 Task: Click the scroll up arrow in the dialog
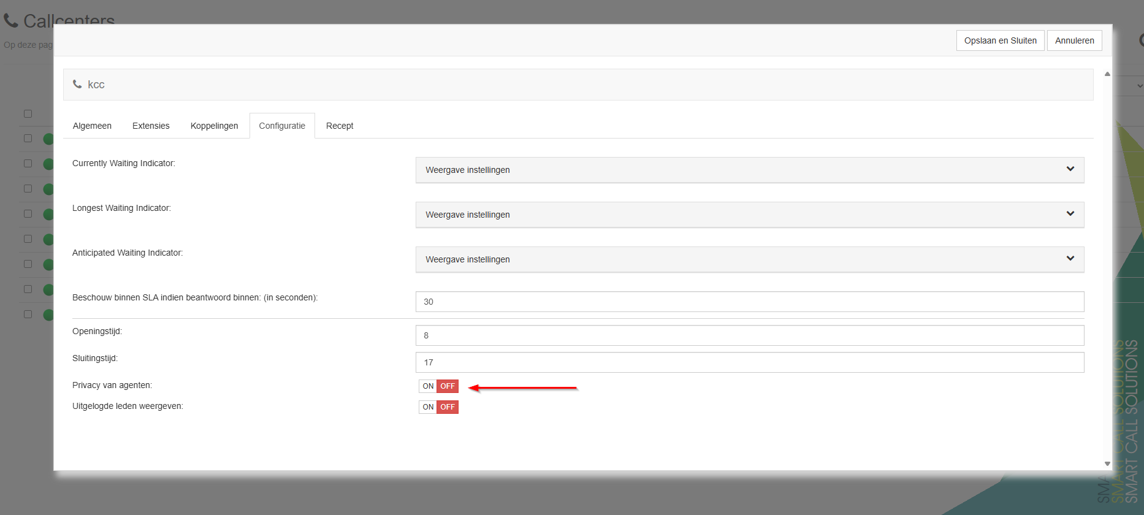tap(1107, 74)
